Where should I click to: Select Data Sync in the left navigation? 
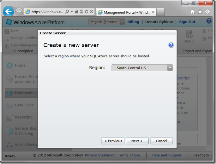coord(24,105)
